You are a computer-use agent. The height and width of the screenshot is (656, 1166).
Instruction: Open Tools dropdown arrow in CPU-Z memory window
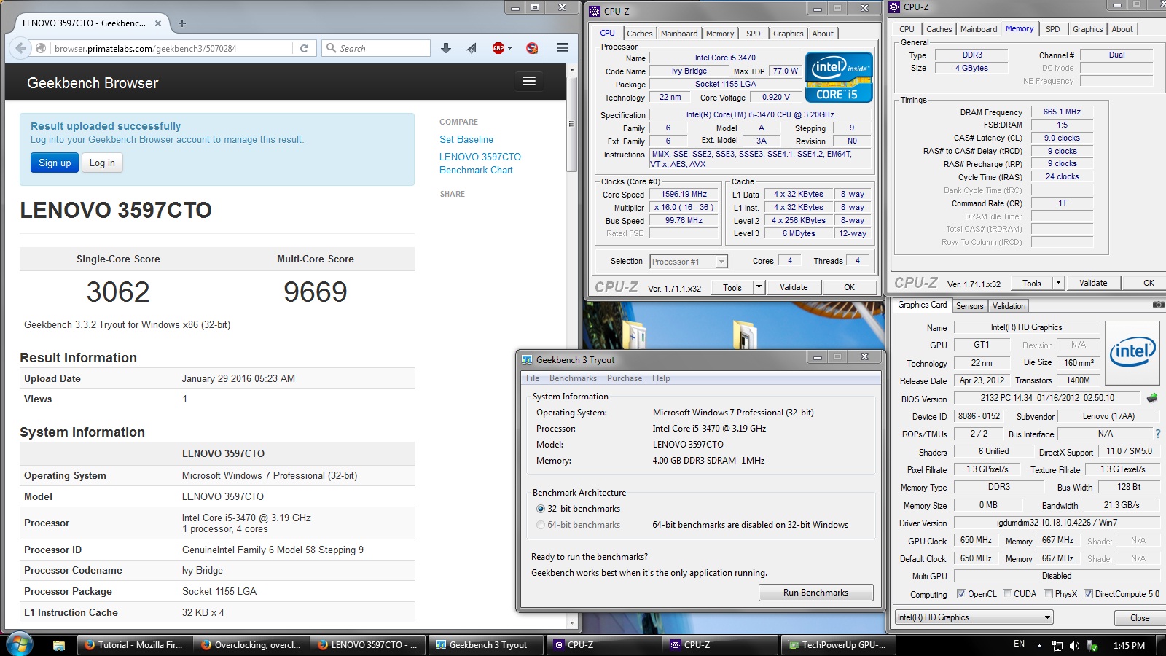tap(1058, 283)
